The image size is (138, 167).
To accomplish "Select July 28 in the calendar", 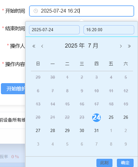I will click(x=53, y=130).
